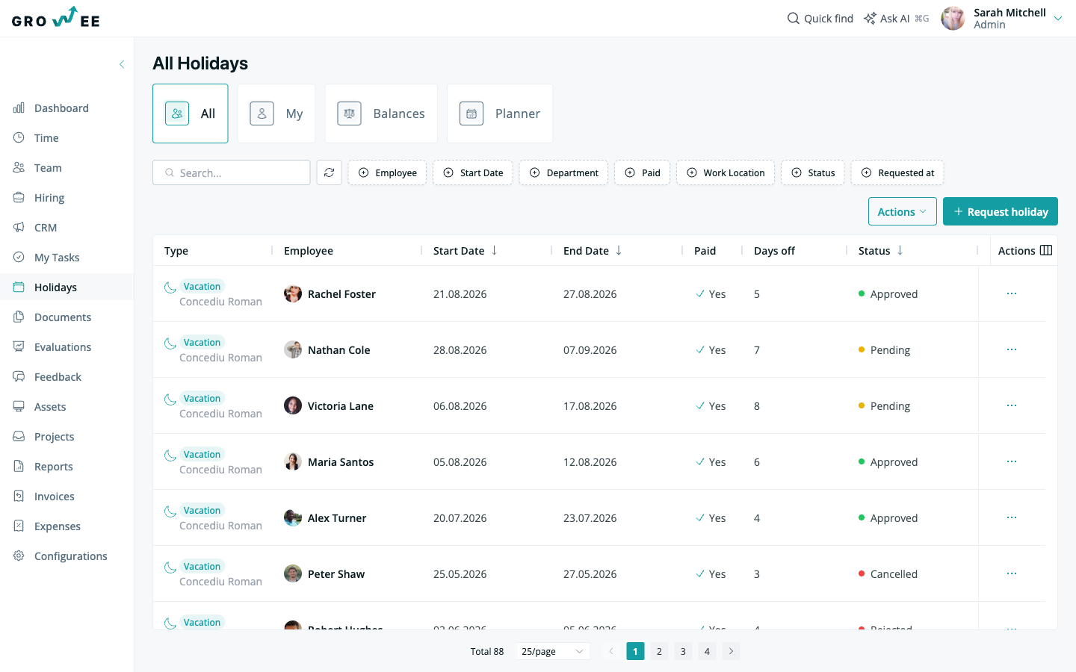Click the Time clock icon in the sidebar
The height and width of the screenshot is (672, 1076).
(19, 138)
